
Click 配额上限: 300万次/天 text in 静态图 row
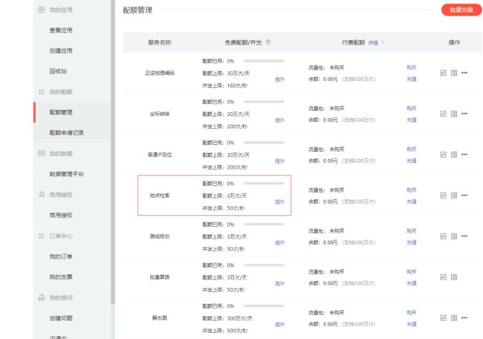227,318
